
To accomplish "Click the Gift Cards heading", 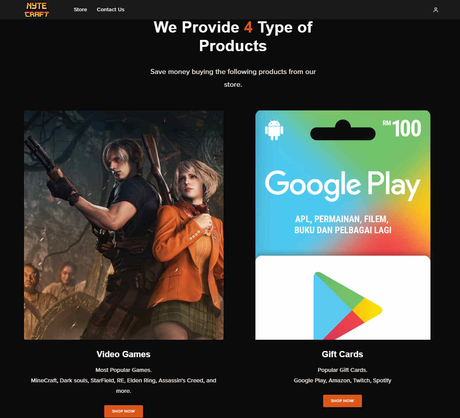I will coord(342,354).
